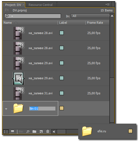Click the efxi.ru folder name
140x144 pixels.
click(x=102, y=131)
